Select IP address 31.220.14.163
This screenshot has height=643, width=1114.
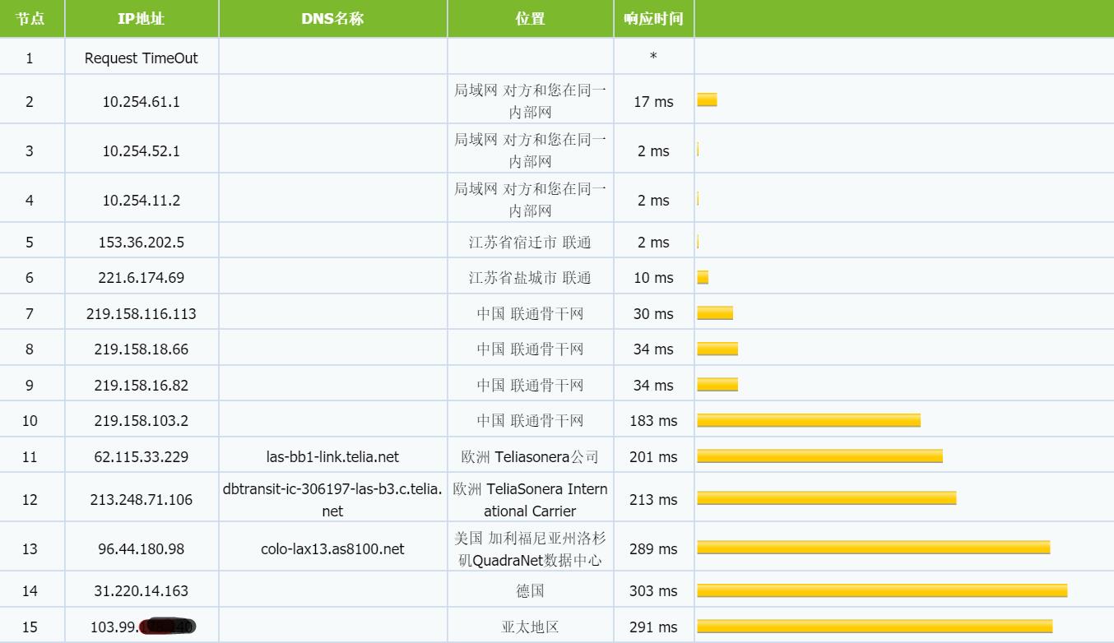142,591
